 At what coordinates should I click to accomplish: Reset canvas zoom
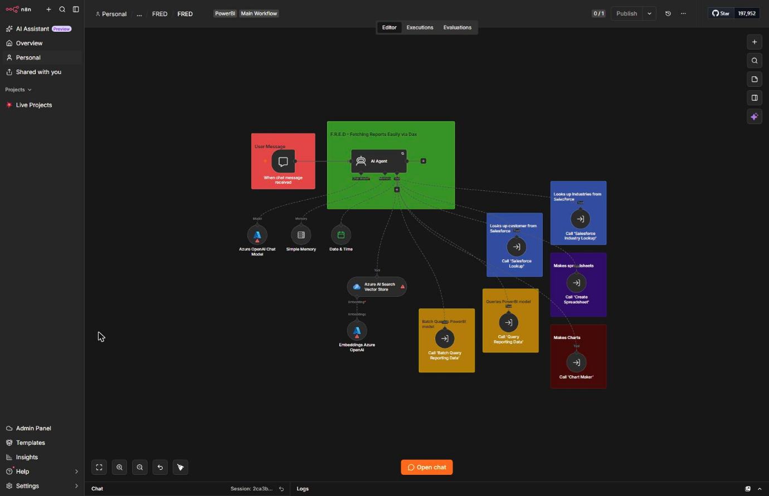[x=160, y=468]
